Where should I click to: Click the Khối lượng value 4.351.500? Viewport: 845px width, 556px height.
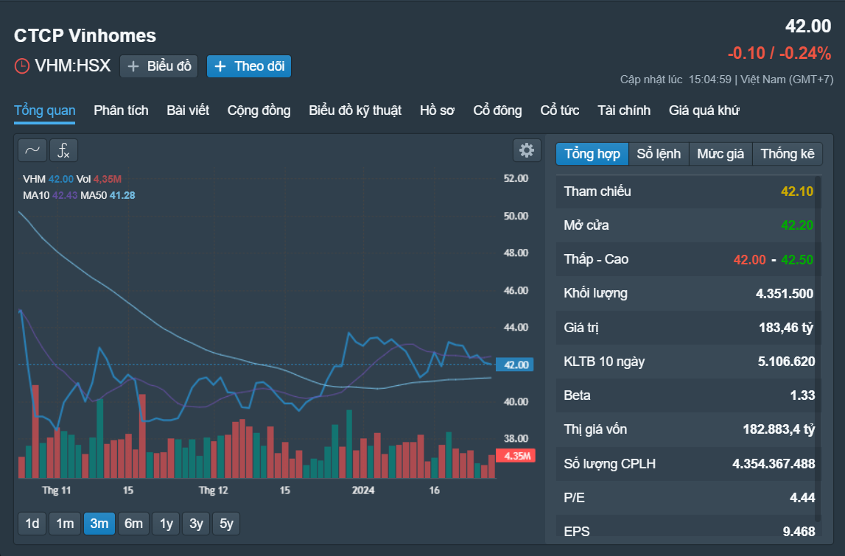(785, 294)
